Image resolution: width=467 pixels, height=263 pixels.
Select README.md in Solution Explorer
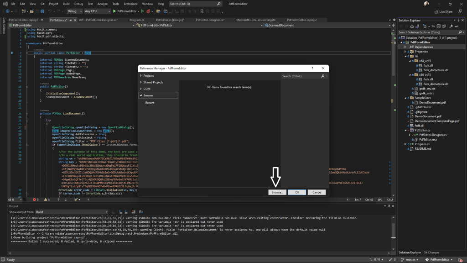[423, 149]
